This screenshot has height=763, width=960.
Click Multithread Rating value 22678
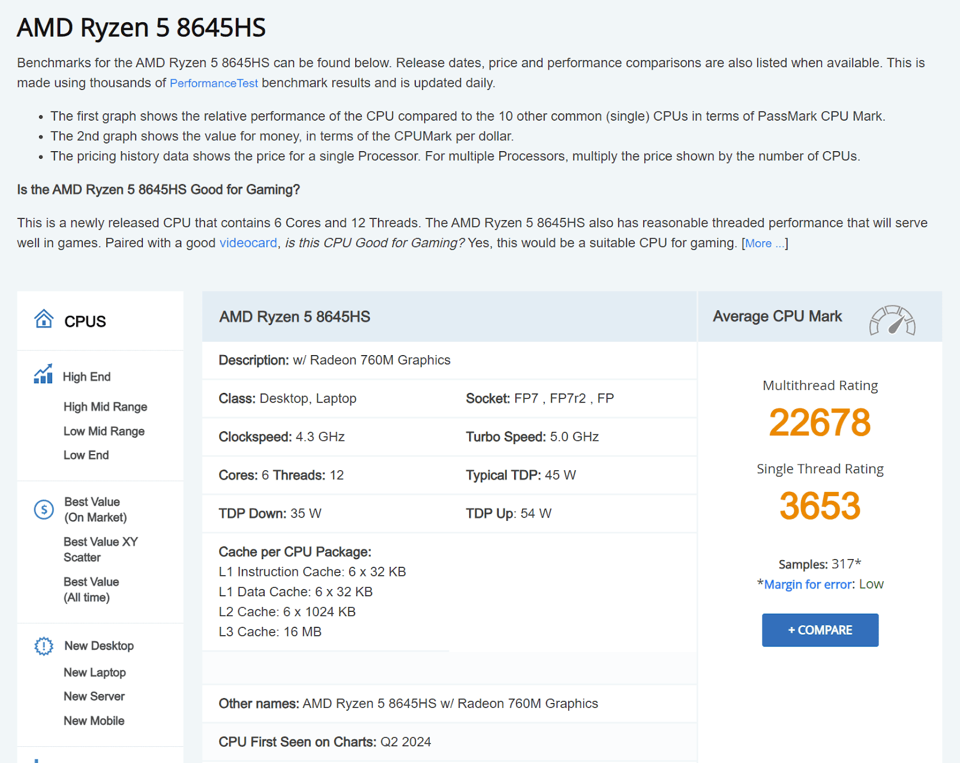pos(820,422)
